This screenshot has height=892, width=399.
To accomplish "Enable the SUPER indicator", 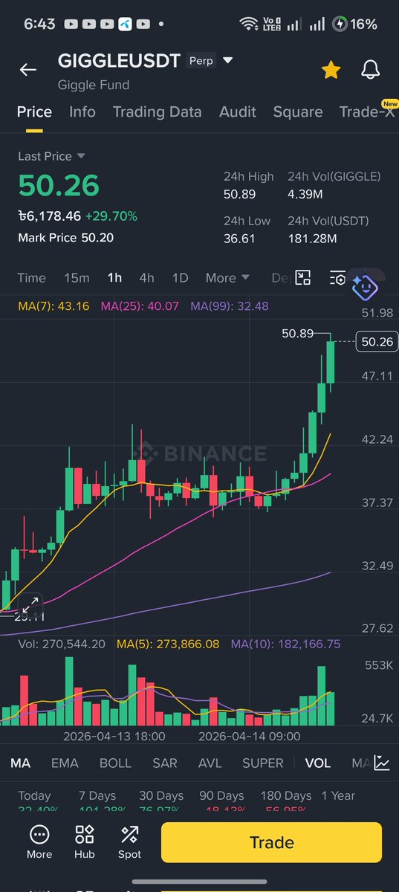I will (263, 763).
